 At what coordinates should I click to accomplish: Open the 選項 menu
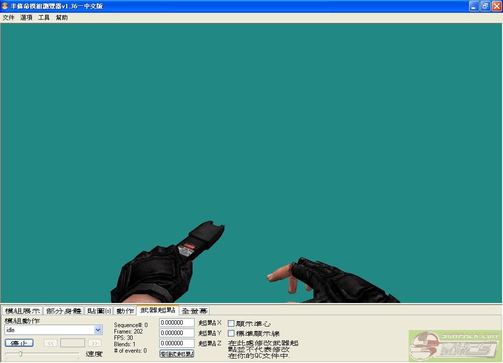click(26, 18)
